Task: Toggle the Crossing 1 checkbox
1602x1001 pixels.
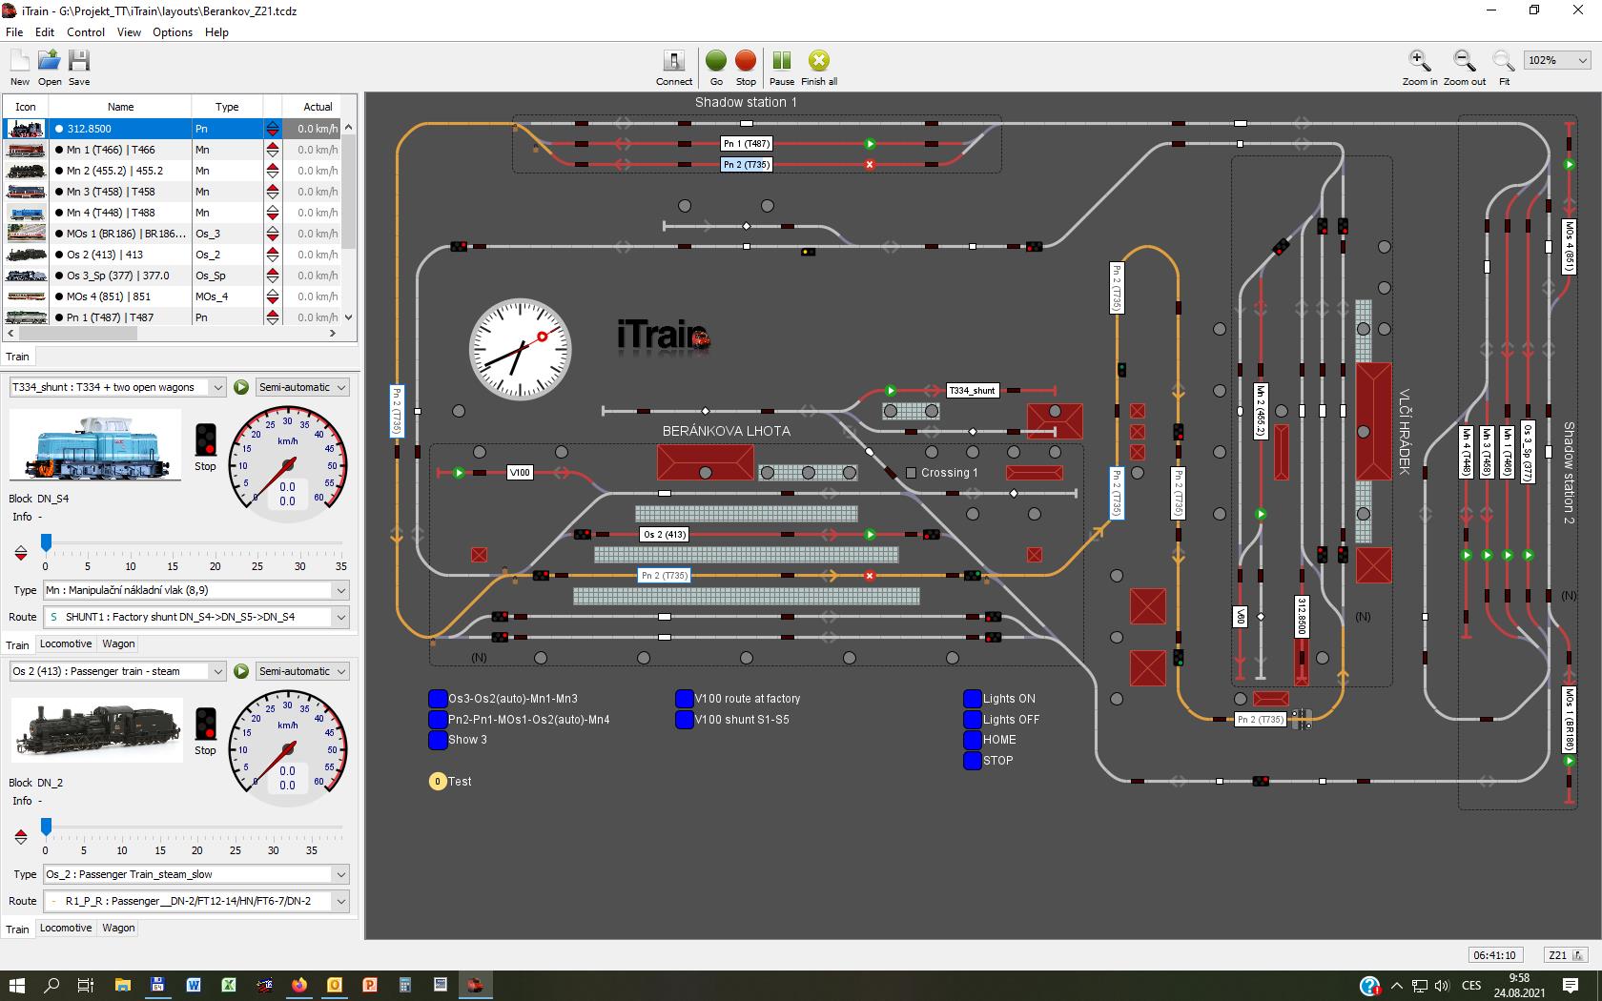Action: tap(911, 473)
